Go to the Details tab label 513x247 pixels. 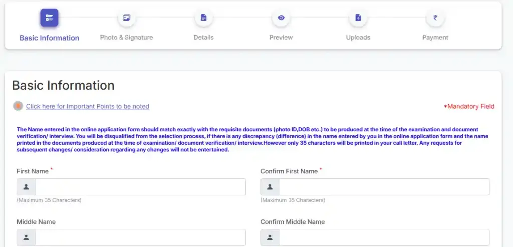pos(203,37)
